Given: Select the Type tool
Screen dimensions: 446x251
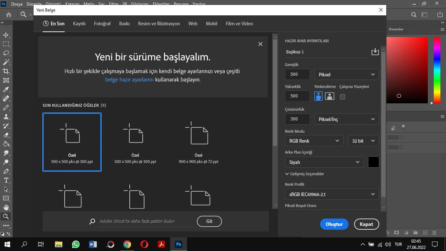Looking at the screenshot, I should [x=6, y=180].
